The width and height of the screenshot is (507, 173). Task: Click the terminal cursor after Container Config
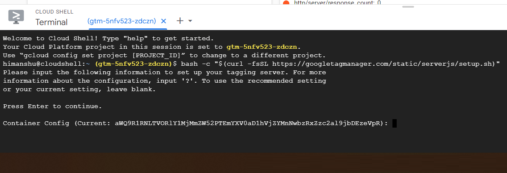coord(395,123)
